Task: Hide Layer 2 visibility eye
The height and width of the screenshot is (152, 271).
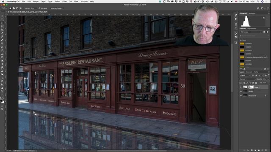Action: pos(241,87)
